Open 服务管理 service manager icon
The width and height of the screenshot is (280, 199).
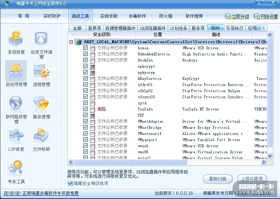(41, 103)
